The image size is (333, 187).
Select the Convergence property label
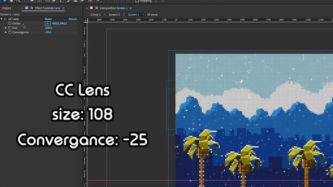[20, 32]
